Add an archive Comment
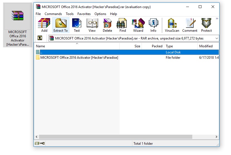 coord(190,25)
